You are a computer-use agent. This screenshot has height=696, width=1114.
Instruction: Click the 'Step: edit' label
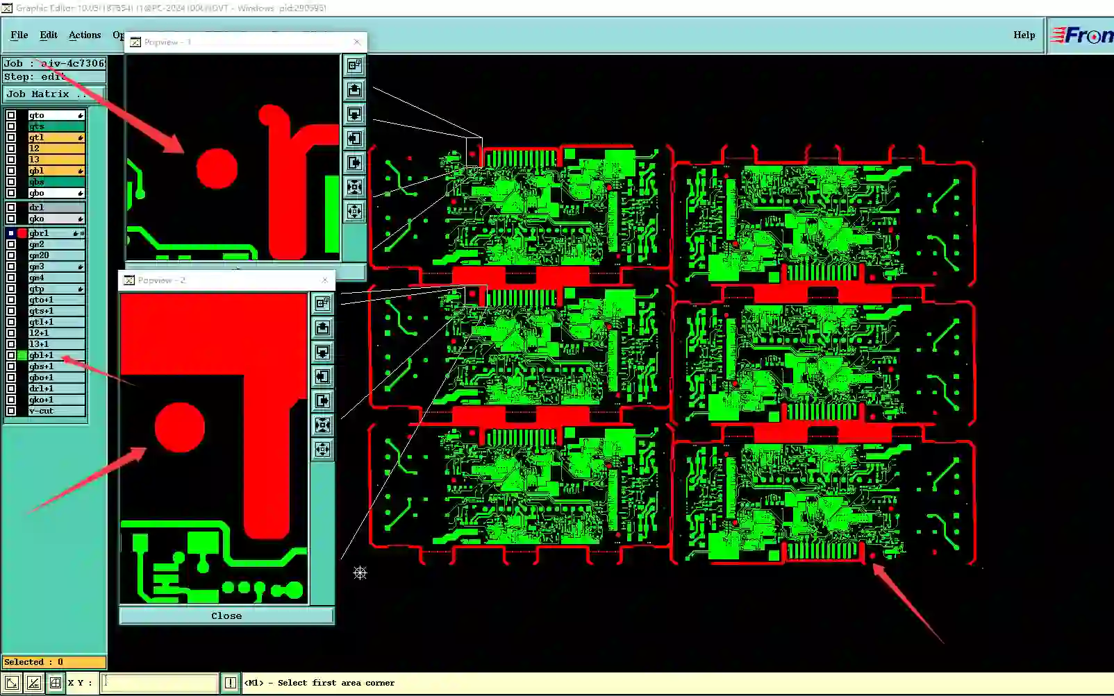tap(54, 76)
